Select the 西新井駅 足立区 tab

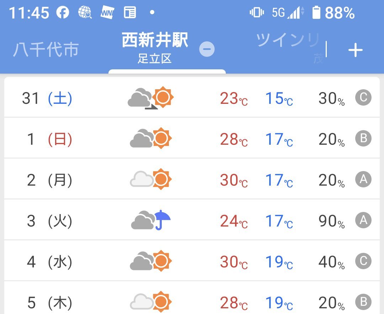[155, 48]
